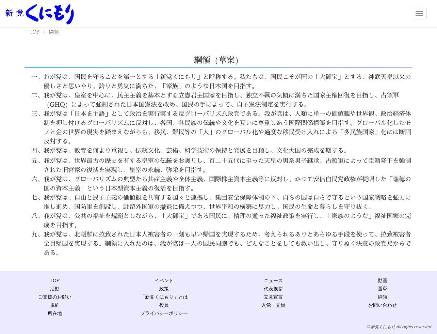Open ご支援のお願い page
The image size is (437, 334).
[x=54, y=297]
